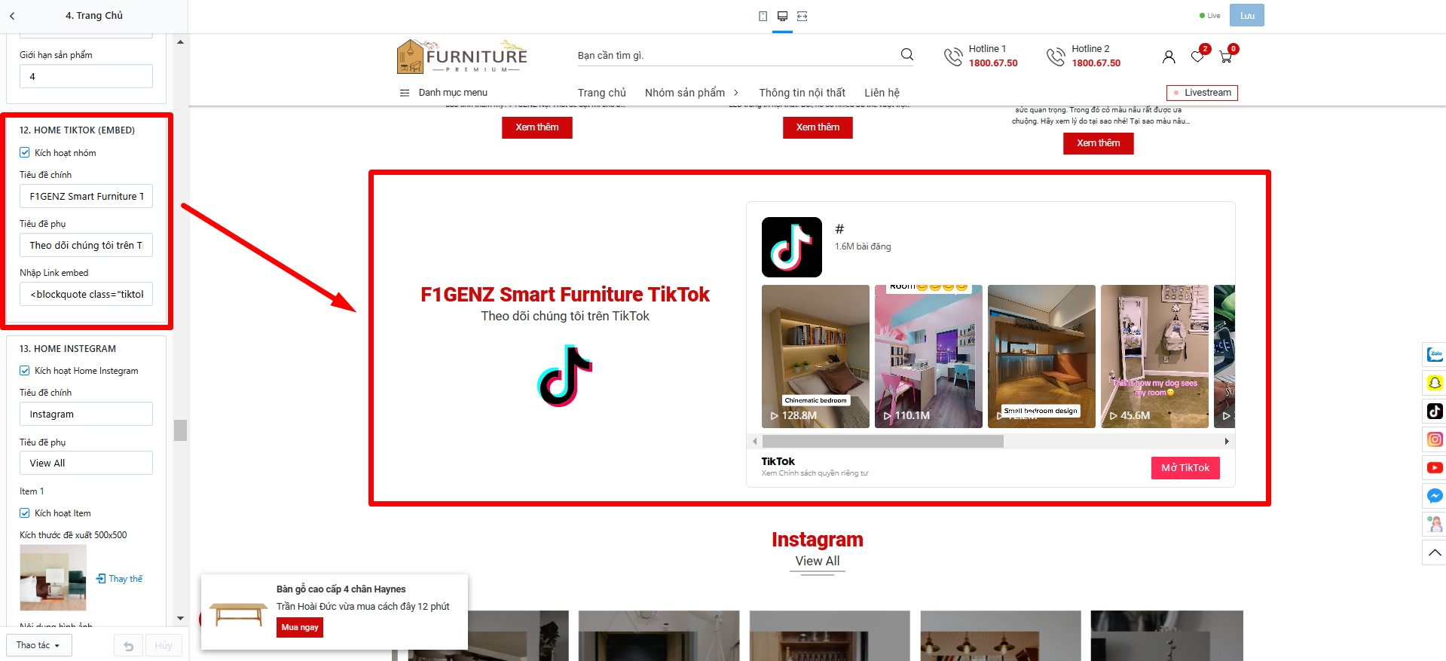Open the 128.8M Cinematic bedroom video thumbnail
The width and height of the screenshot is (1446, 661).
tap(815, 357)
